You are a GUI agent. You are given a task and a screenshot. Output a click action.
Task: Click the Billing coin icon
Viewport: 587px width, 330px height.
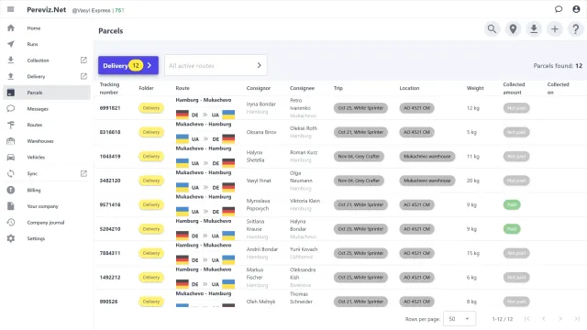(11, 190)
